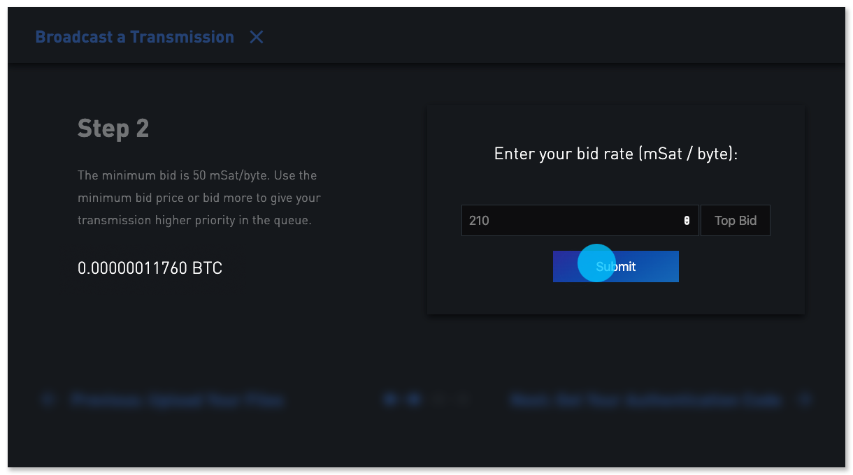Image resolution: width=853 pixels, height=475 pixels.
Task: Select the first step indicator dot
Action: click(x=389, y=399)
